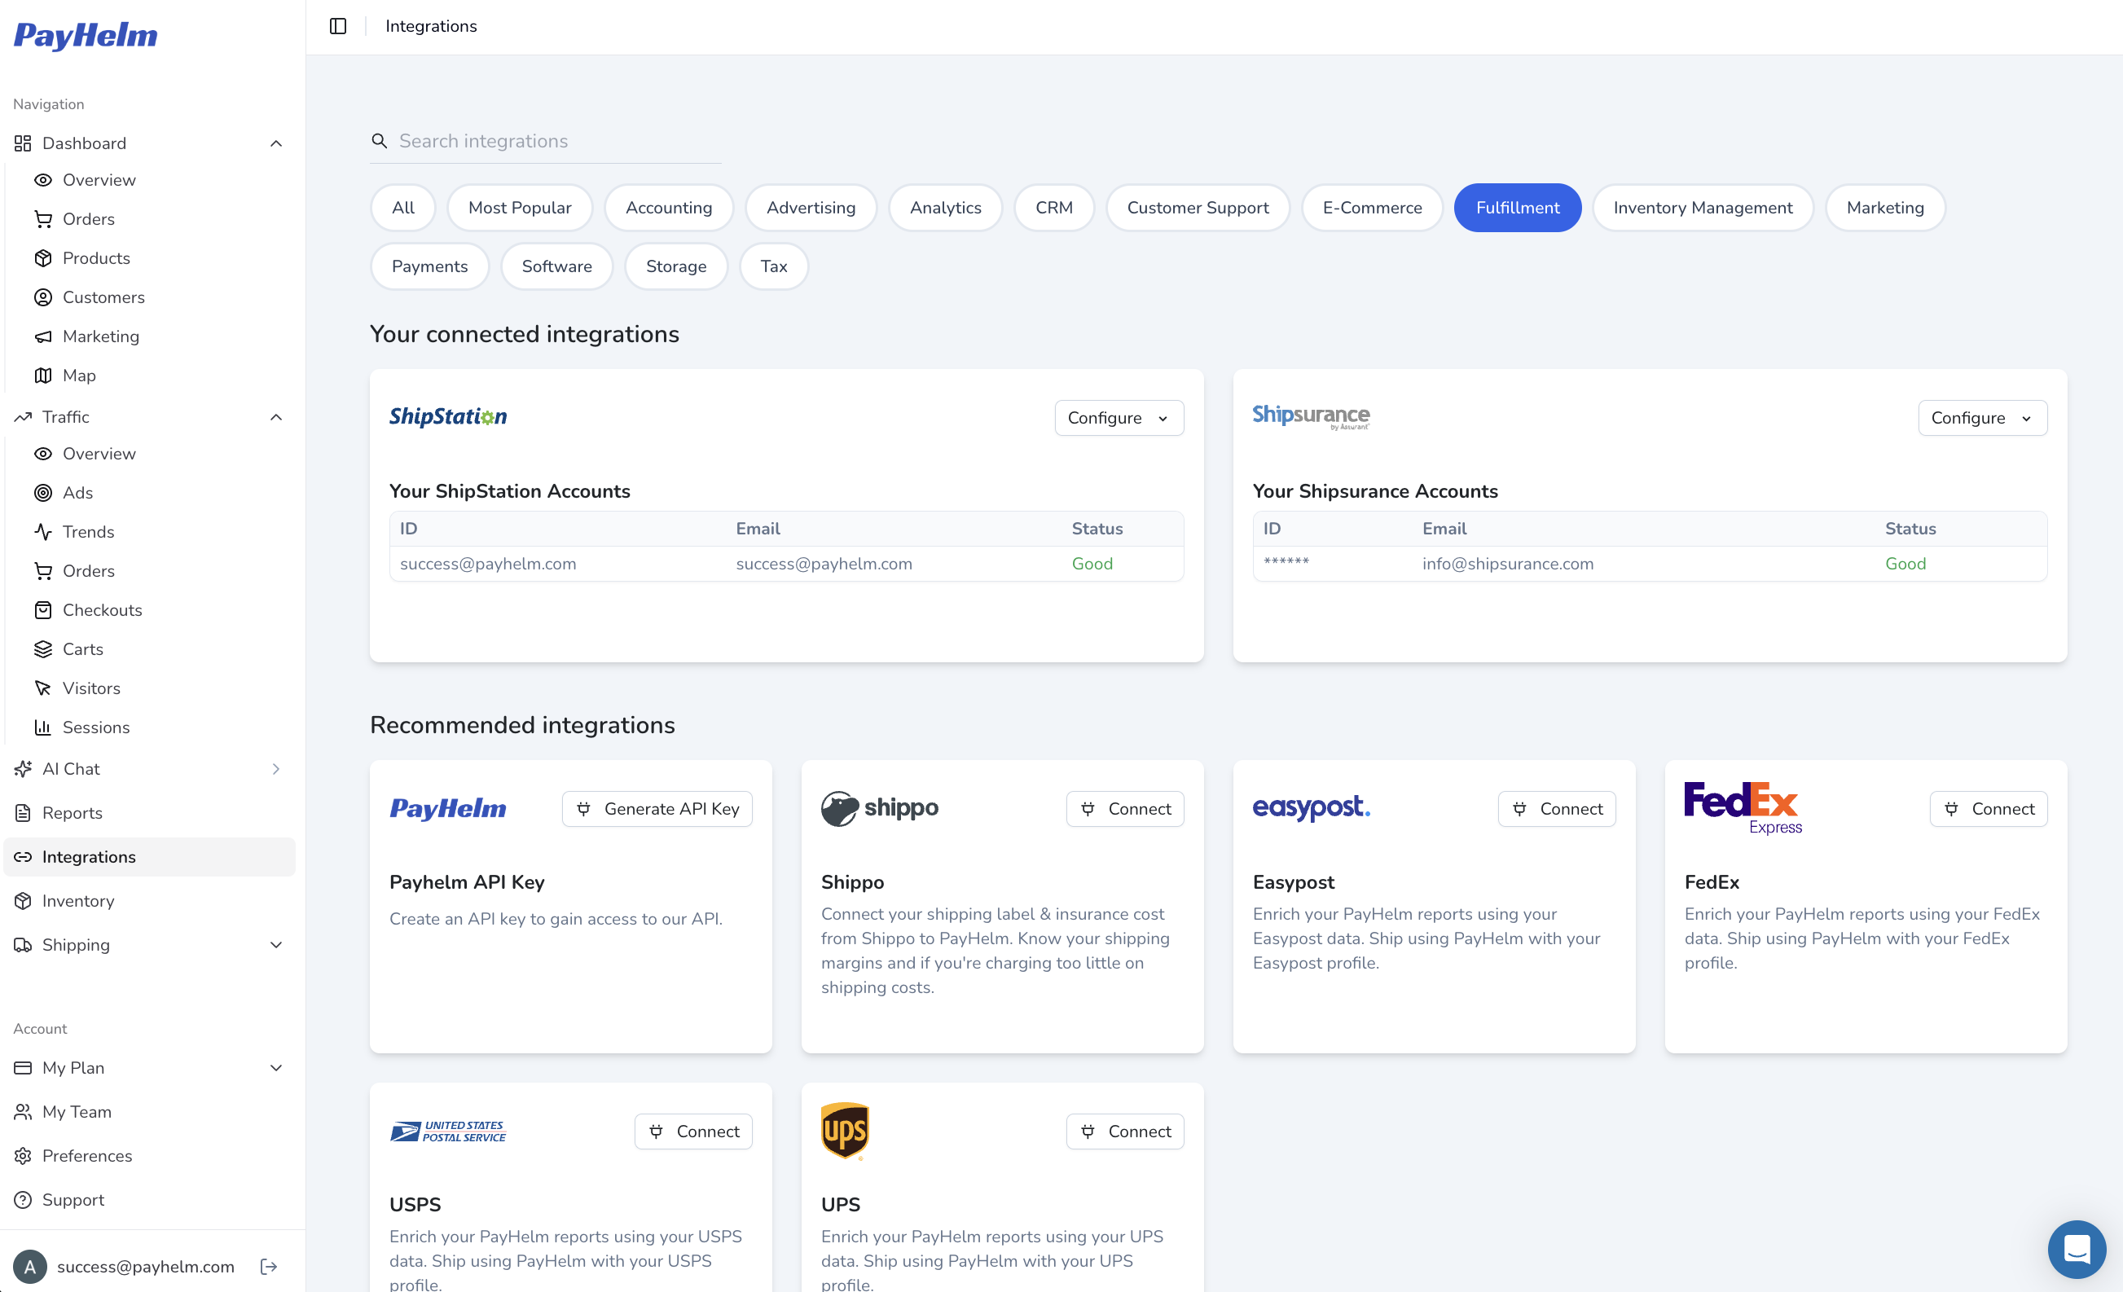
Task: Connect the Shippo integration
Action: [x=1124, y=809]
